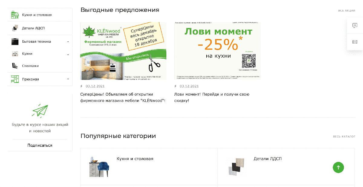Expand the Бытовая техника submenu arrow
The image size is (363, 187).
(x=68, y=42)
